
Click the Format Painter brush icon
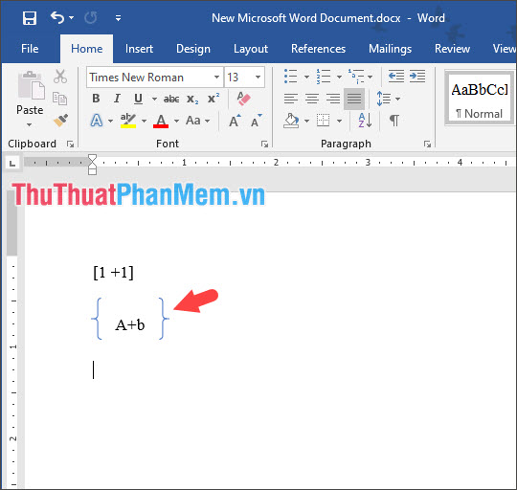click(x=61, y=121)
